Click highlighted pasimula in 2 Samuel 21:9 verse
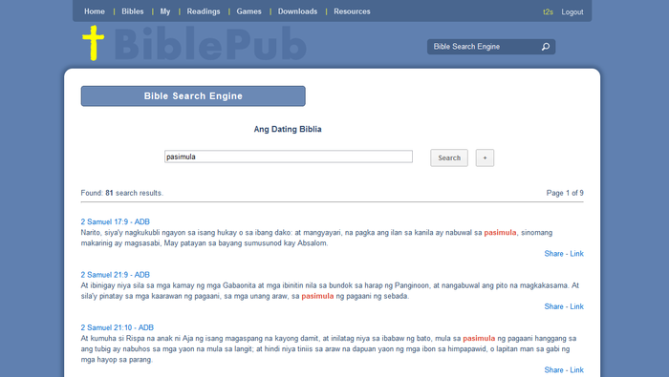The width and height of the screenshot is (669, 377). (317, 296)
